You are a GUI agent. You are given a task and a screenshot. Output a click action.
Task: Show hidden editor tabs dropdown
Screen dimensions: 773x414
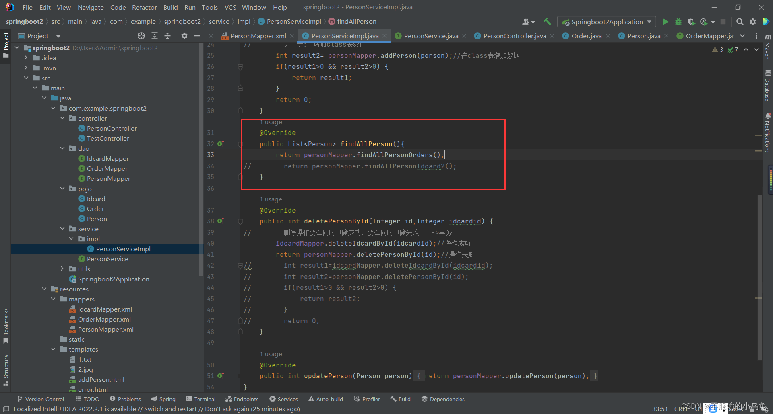coord(742,36)
